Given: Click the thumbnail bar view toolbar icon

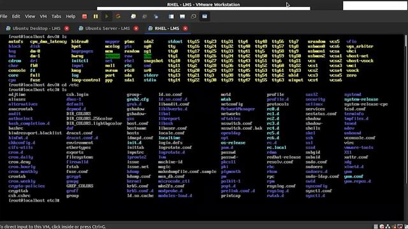Looking at the screenshot, I should pyautogui.click(x=182, y=17).
